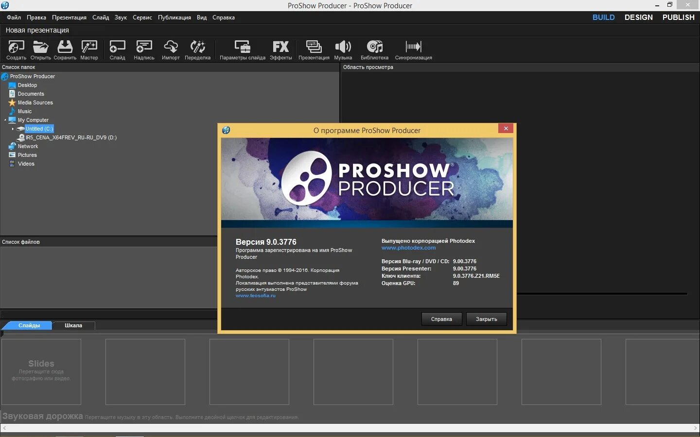The width and height of the screenshot is (700, 437).
Task: Select the Network folder item
Action: [x=28, y=146]
